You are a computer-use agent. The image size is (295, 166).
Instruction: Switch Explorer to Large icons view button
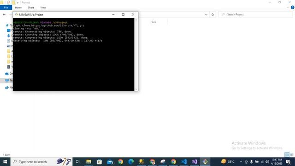tap(292, 155)
